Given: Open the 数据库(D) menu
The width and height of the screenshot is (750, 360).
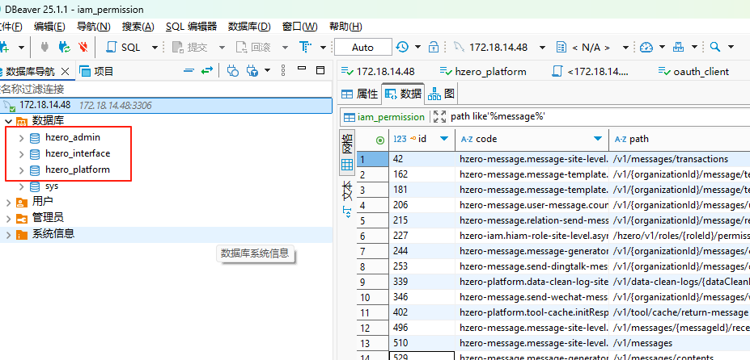Looking at the screenshot, I should pos(248,26).
